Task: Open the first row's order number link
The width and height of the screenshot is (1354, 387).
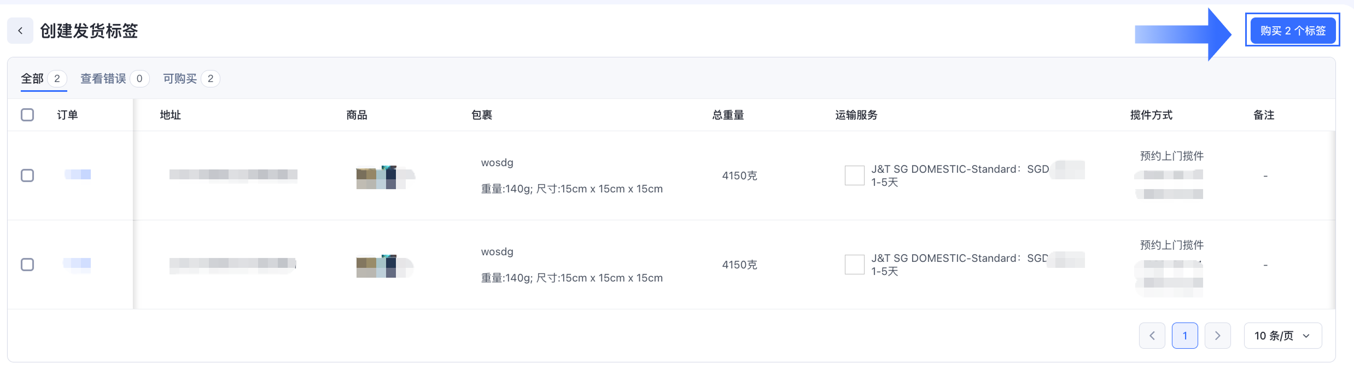Action: point(78,174)
